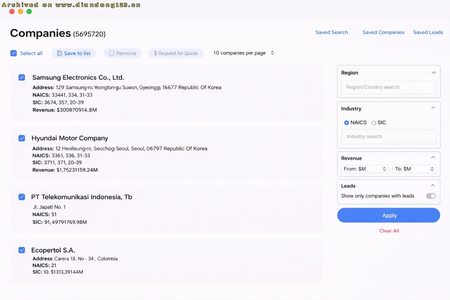
Task: Click the Samsung revenue value $300870914.8M
Action: pyautogui.click(x=77, y=110)
